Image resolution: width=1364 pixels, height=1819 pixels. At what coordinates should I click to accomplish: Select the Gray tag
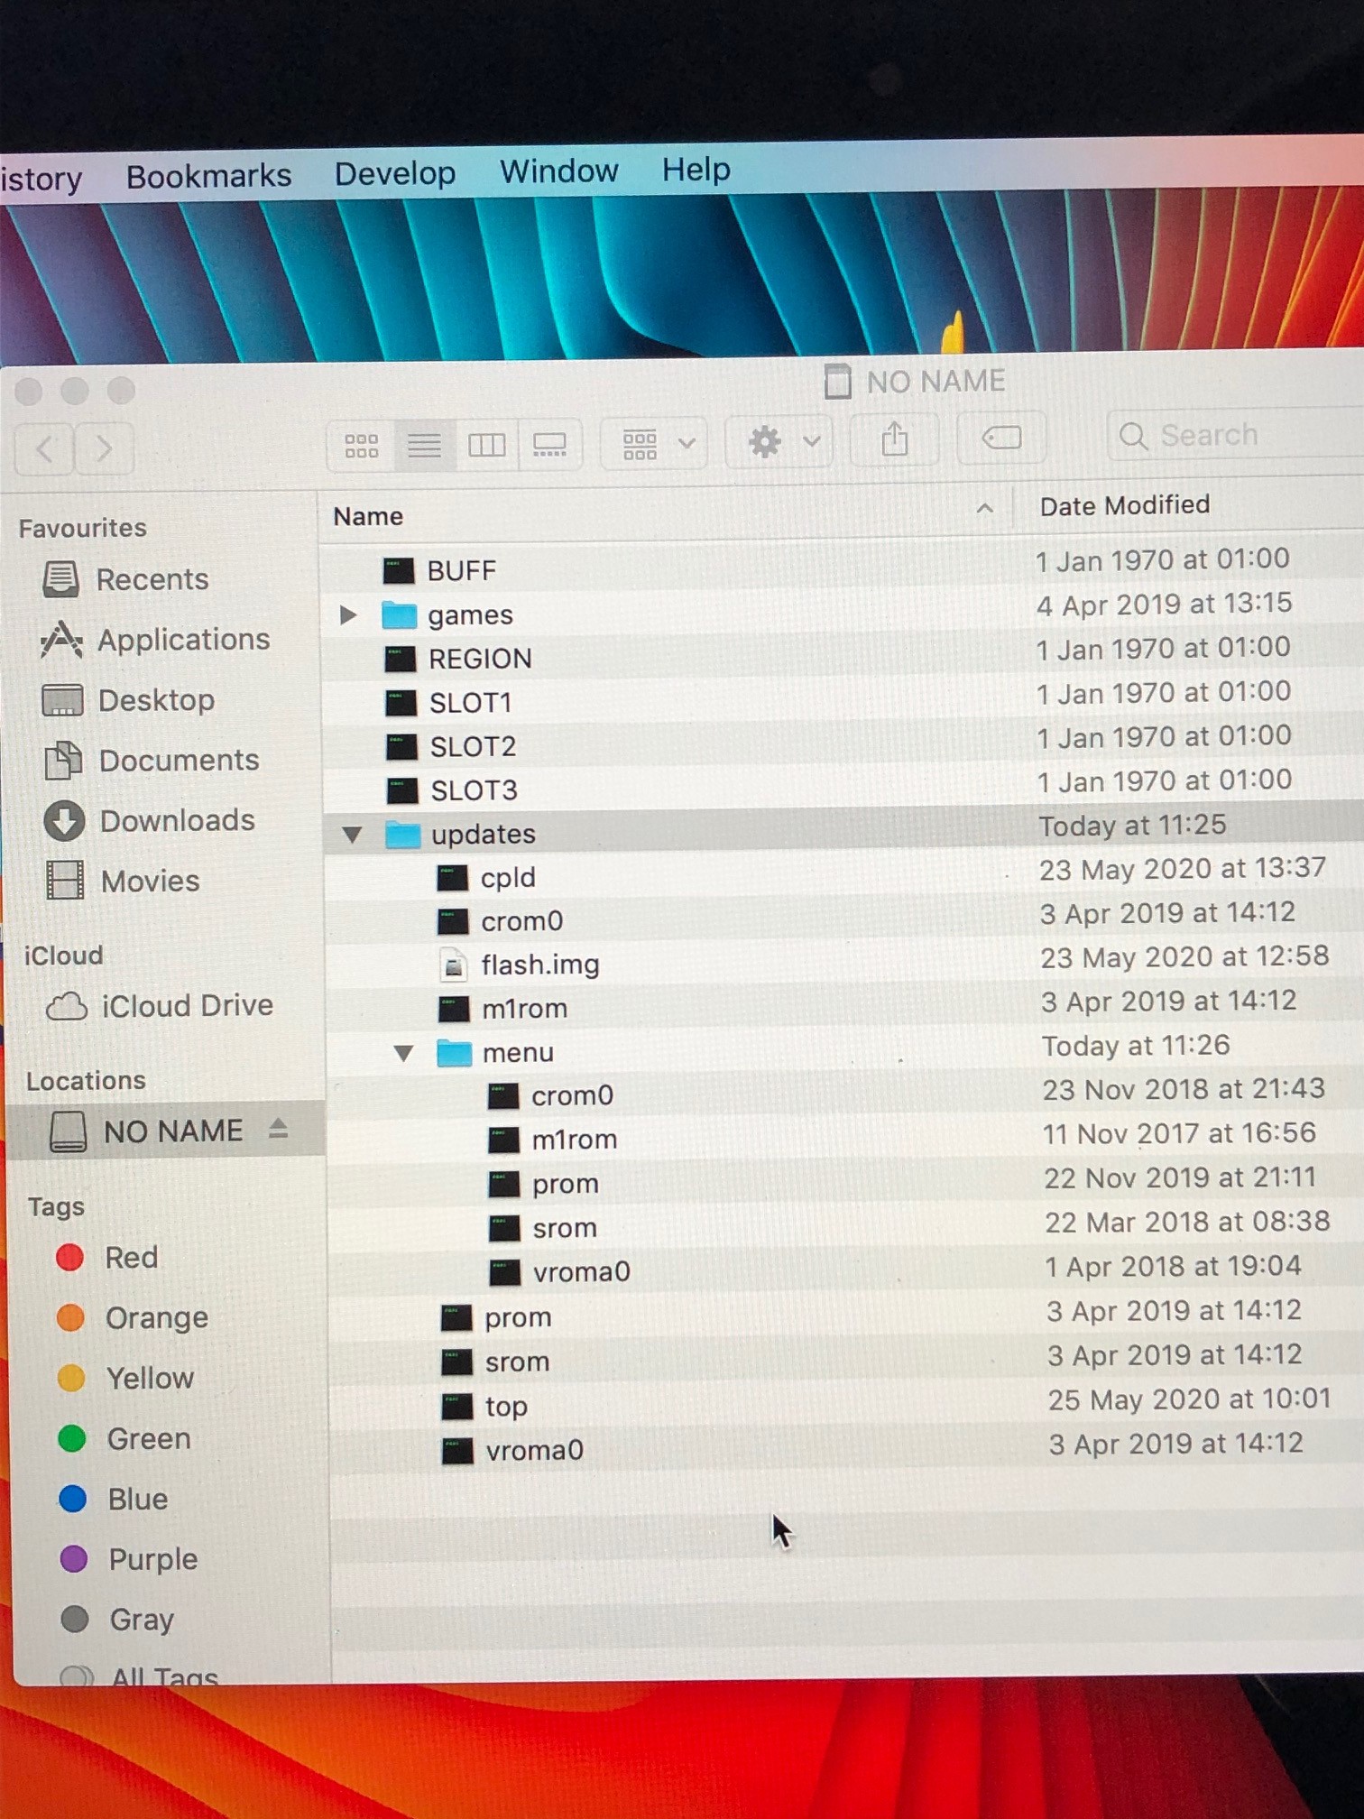coord(117,1620)
